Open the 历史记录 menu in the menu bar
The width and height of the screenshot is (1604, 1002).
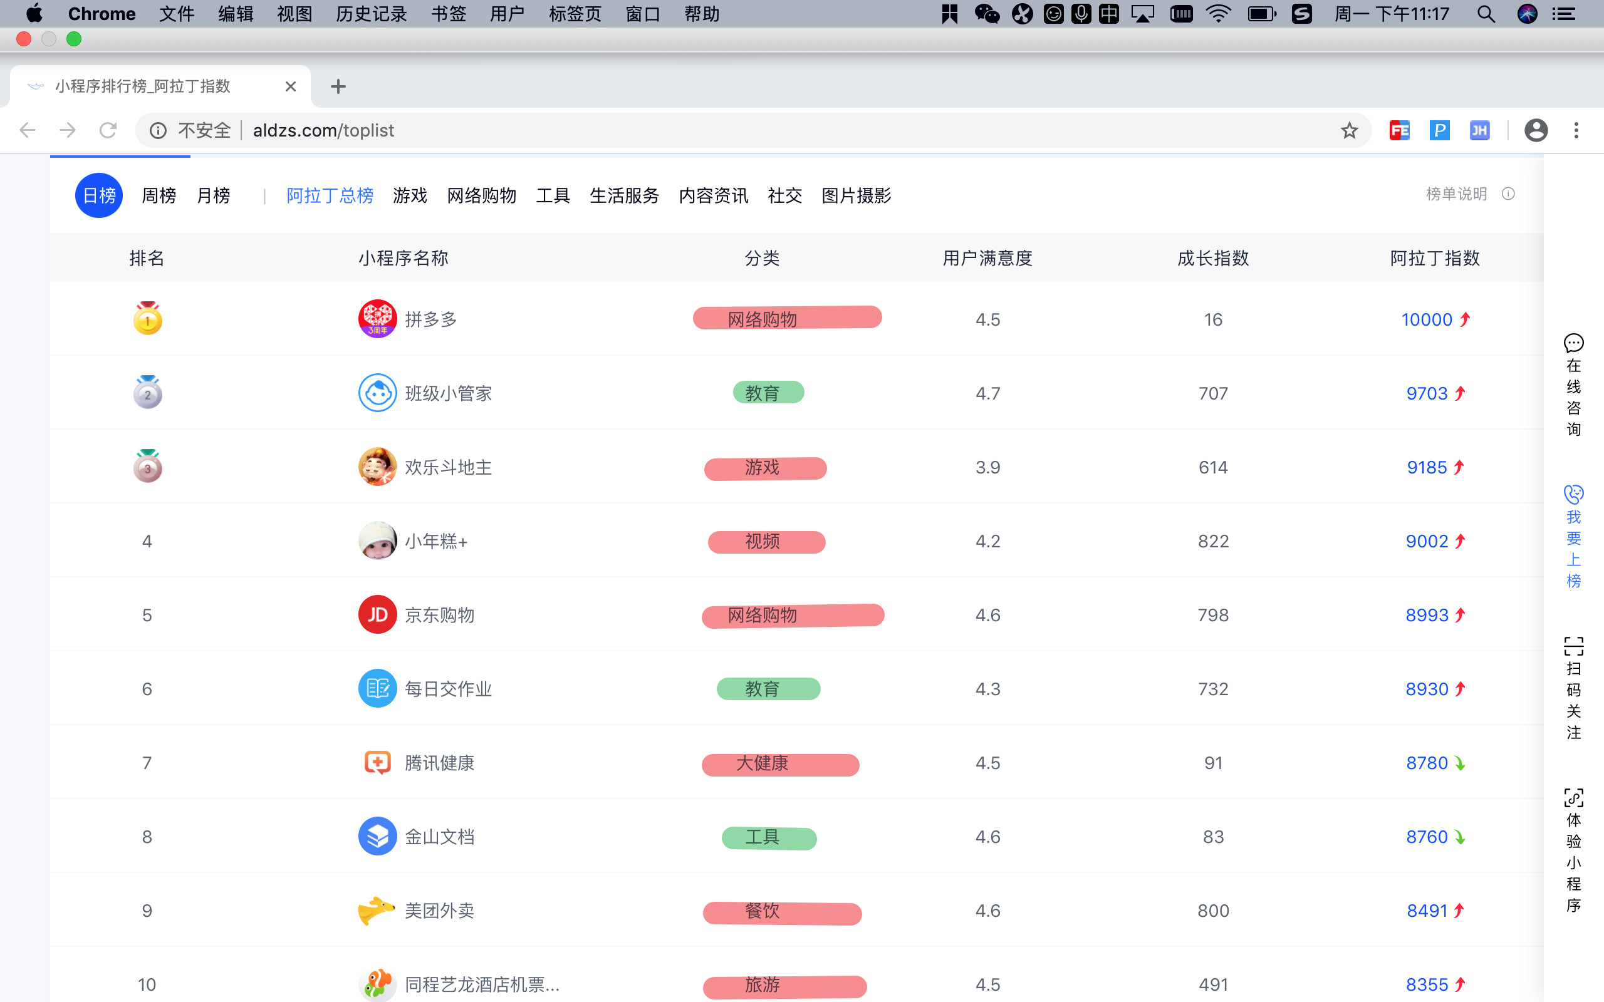click(x=371, y=14)
